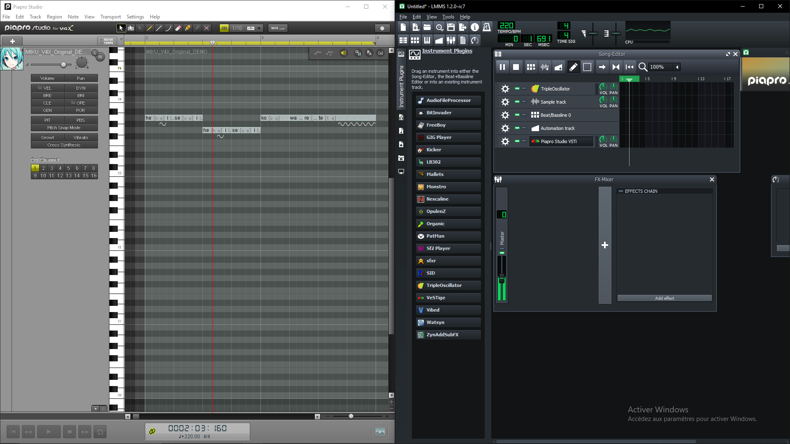Viewport: 790px width, 444px height.
Task: Select the Edit mode dashed-selection tool
Action: (x=587, y=67)
